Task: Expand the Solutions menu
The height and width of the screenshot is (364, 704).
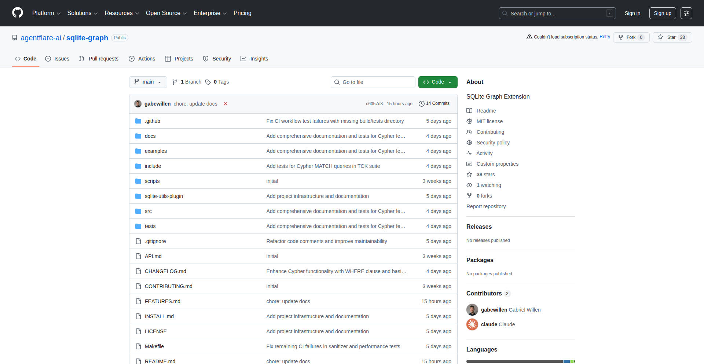Action: tap(82, 13)
